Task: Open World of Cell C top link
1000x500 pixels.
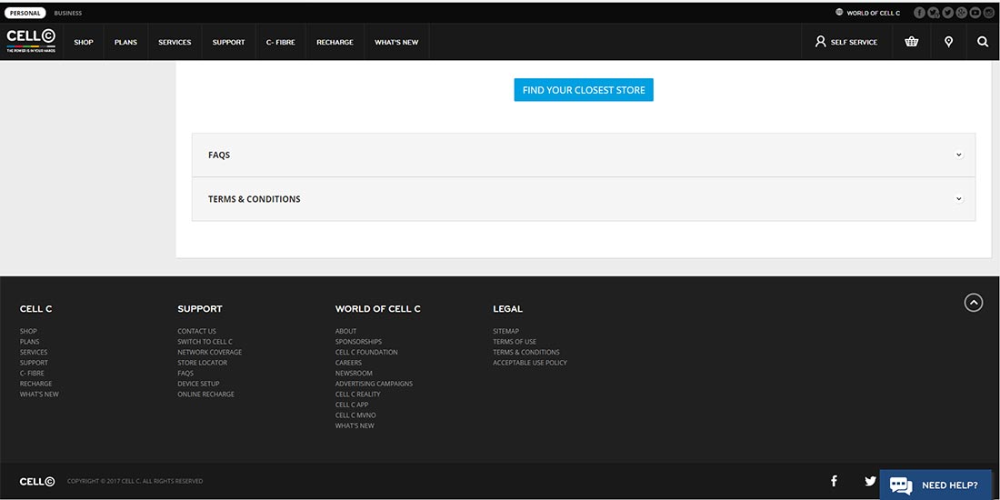Action: pyautogui.click(x=873, y=13)
